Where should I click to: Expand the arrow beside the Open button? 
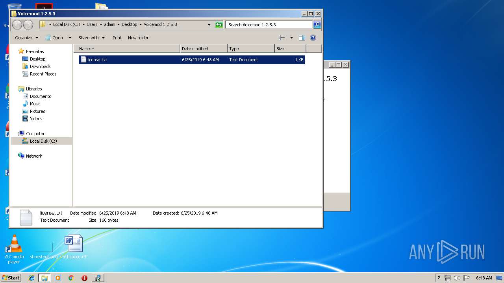[70, 38]
